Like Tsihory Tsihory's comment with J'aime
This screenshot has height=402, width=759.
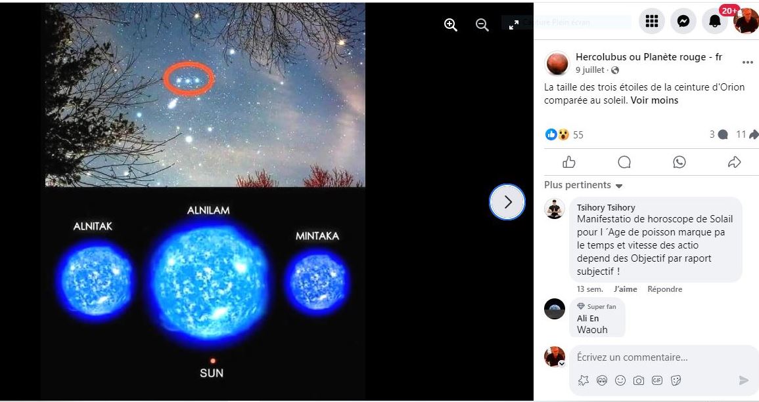pos(625,289)
